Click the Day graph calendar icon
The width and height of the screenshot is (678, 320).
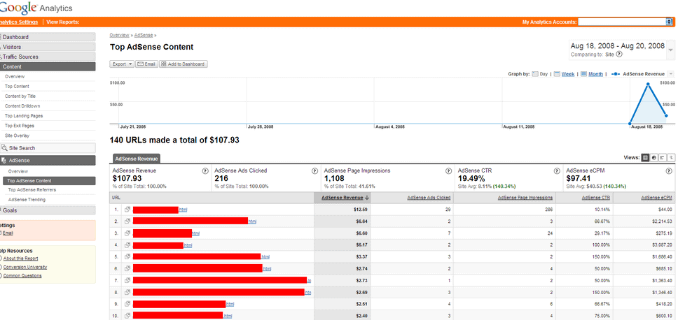535,74
